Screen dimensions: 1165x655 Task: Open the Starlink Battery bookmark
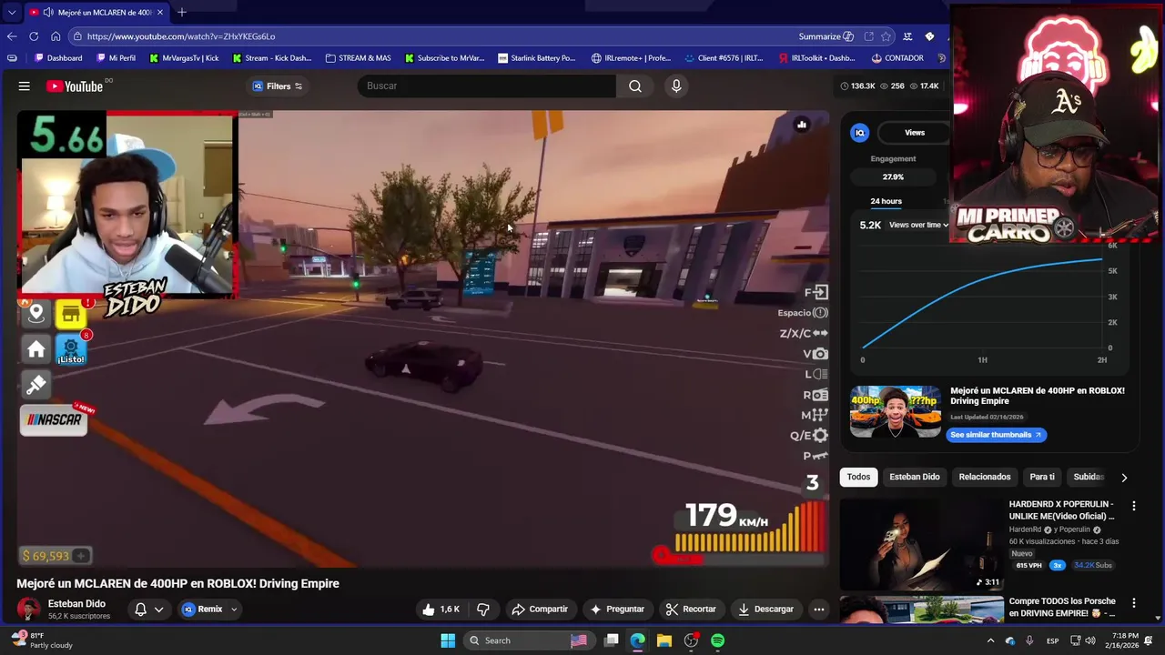click(536, 58)
